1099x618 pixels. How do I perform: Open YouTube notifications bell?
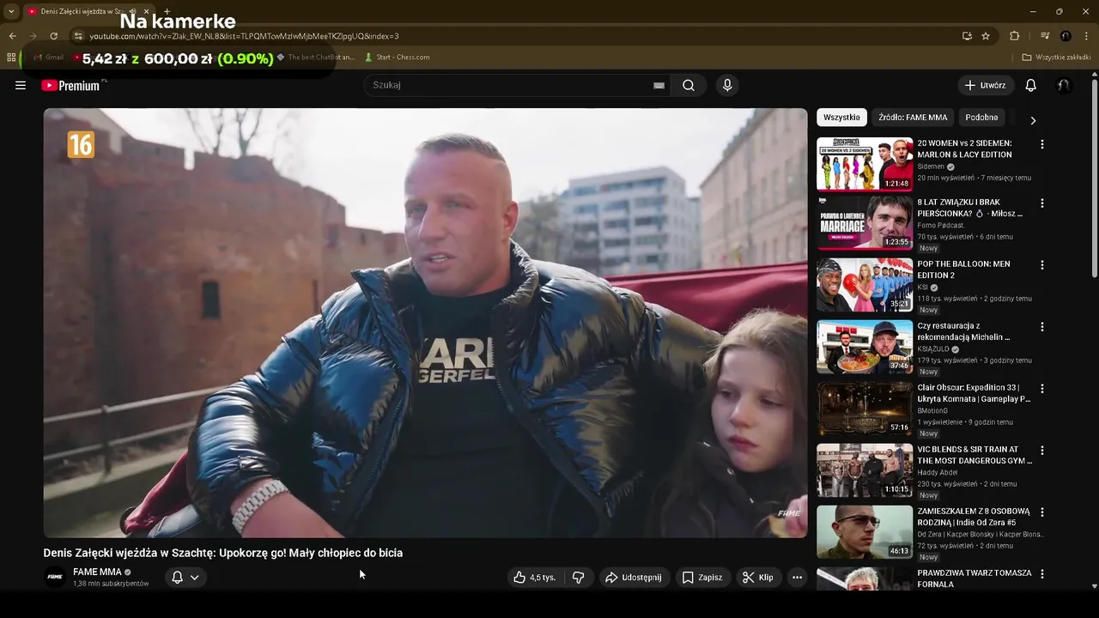tap(1030, 85)
